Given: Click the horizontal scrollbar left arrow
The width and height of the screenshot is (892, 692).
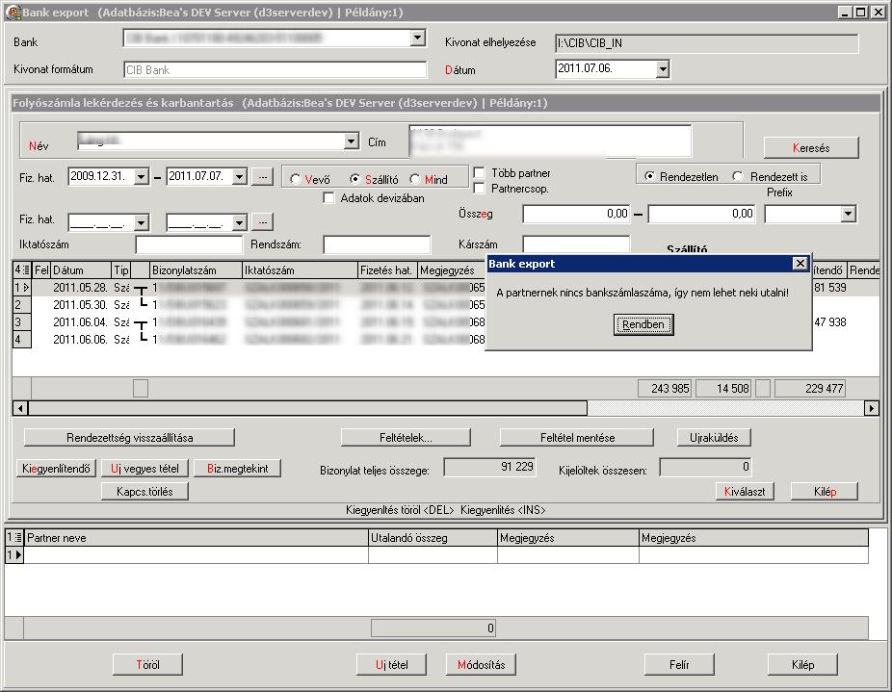Looking at the screenshot, I should (20, 408).
